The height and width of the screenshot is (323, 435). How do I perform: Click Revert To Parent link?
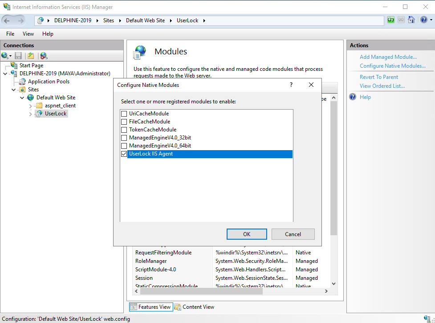pyautogui.click(x=379, y=77)
